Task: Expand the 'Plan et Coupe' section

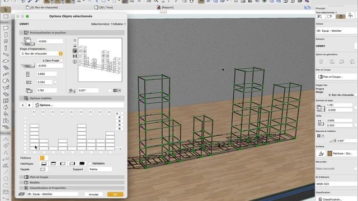Action: pos(72,177)
